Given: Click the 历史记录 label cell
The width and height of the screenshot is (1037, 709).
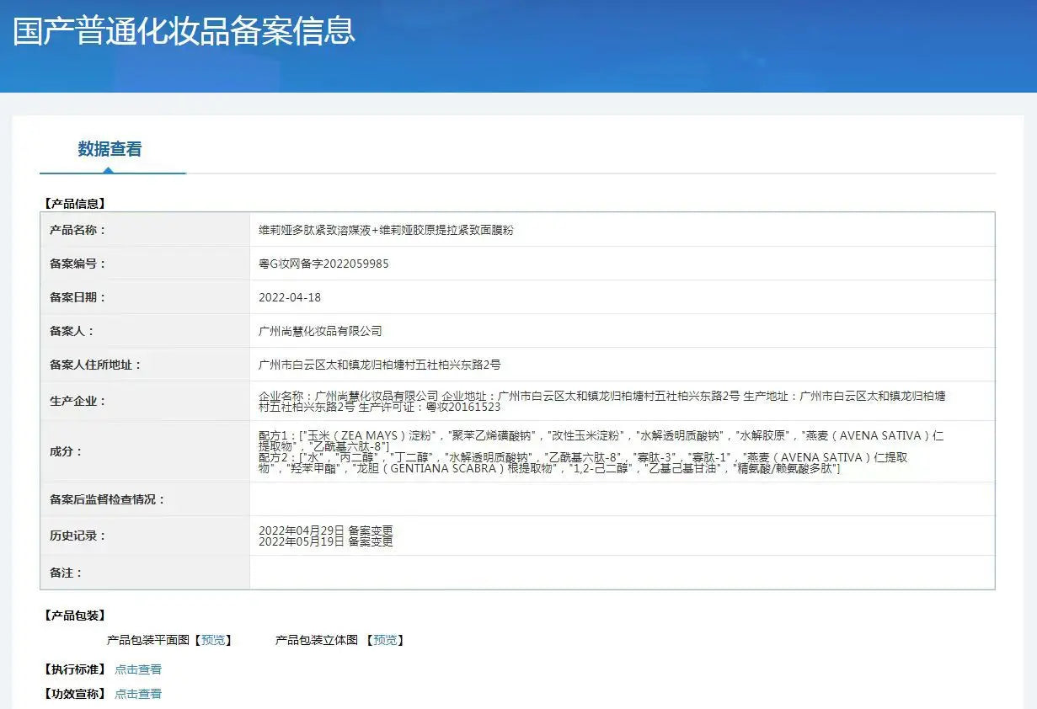Looking at the screenshot, I should tap(145, 536).
